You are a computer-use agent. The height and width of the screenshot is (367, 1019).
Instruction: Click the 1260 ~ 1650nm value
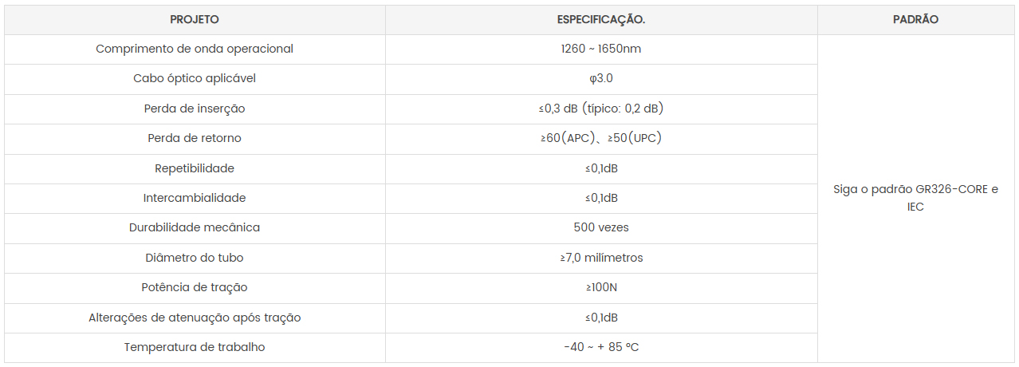pyautogui.click(x=600, y=49)
